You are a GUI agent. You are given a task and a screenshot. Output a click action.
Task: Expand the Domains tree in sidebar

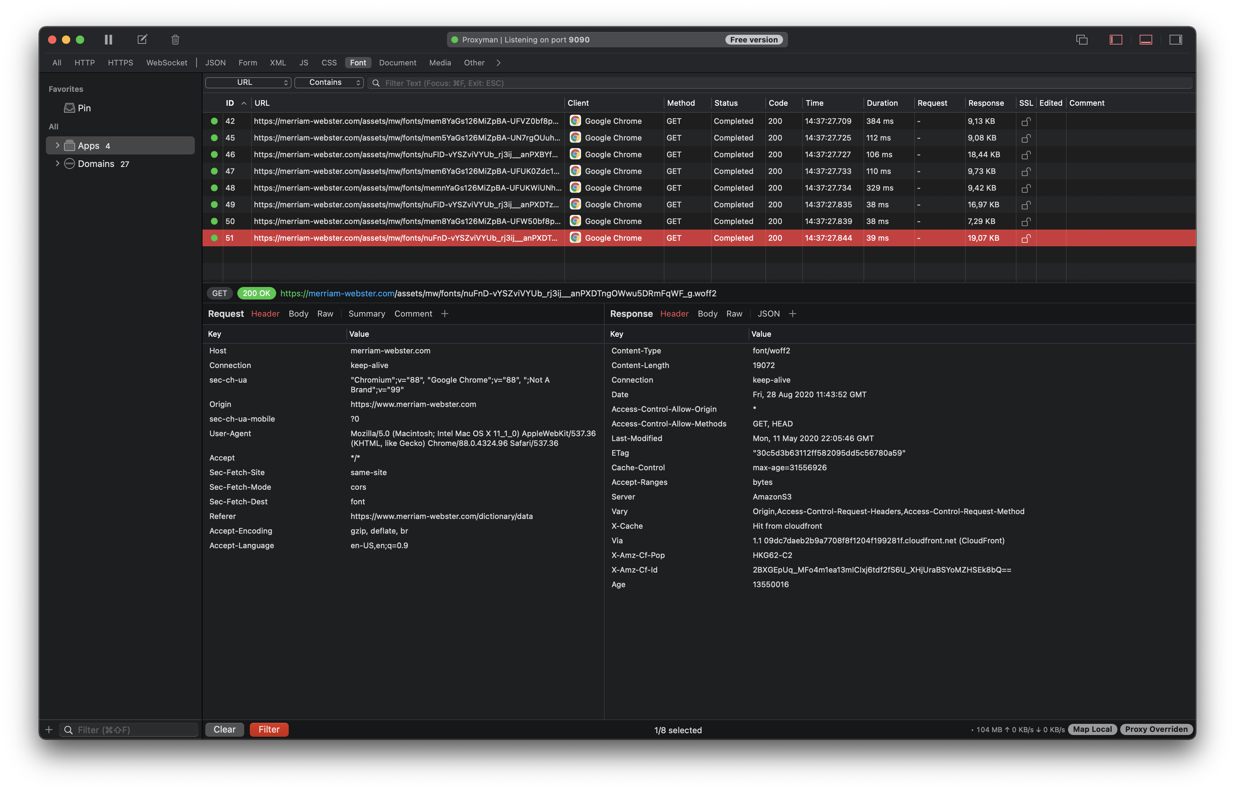tap(57, 163)
